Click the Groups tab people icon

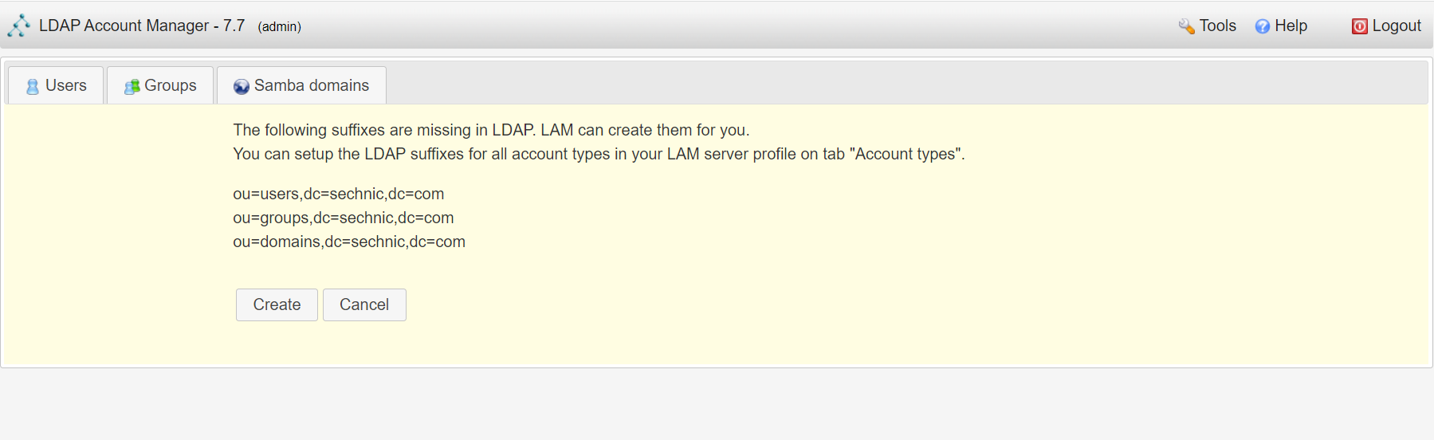(132, 86)
